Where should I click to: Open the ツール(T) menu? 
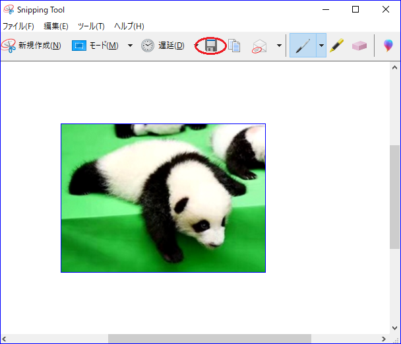[91, 26]
